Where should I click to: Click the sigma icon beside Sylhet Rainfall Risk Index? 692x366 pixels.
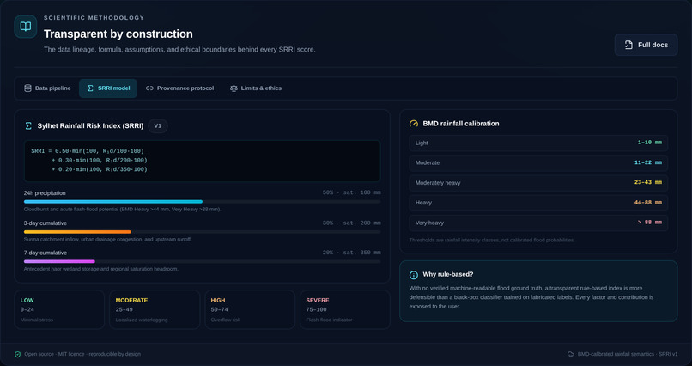tap(28, 125)
